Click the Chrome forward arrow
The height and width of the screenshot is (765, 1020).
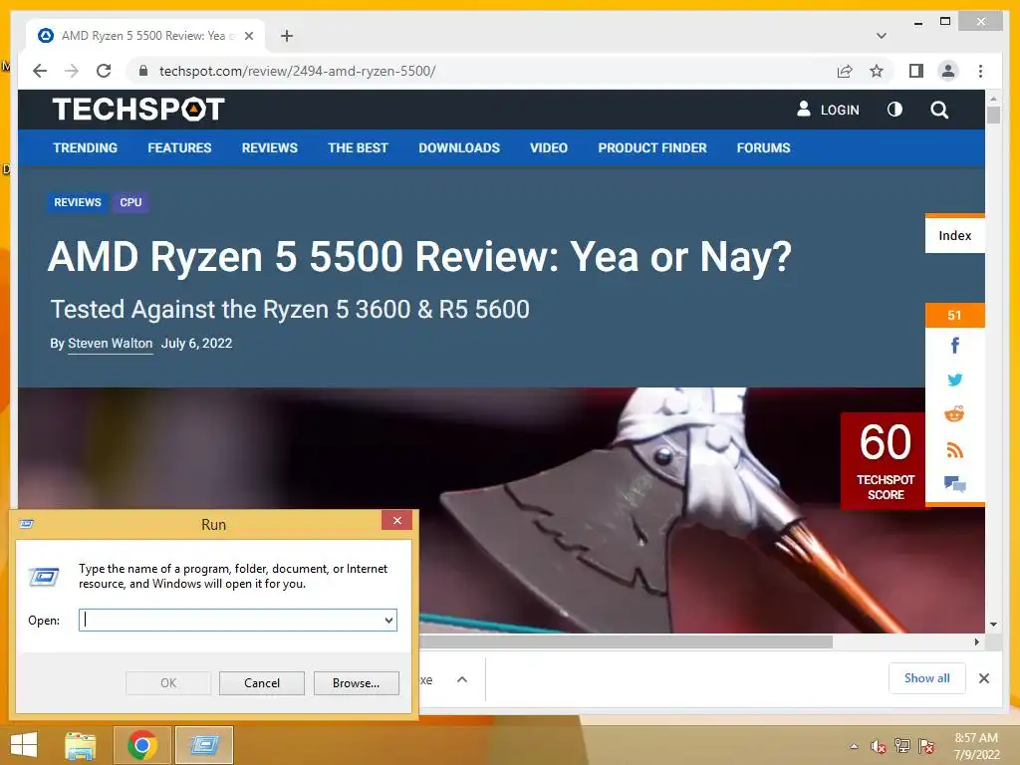(72, 71)
